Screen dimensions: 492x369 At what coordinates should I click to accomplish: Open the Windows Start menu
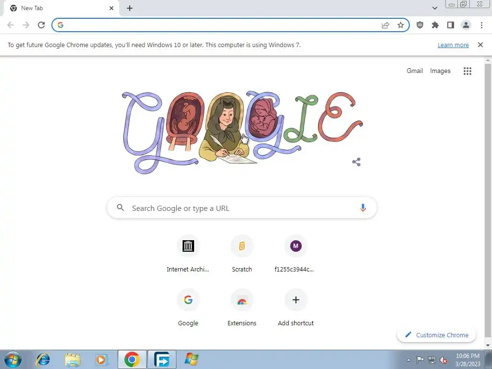click(x=13, y=359)
